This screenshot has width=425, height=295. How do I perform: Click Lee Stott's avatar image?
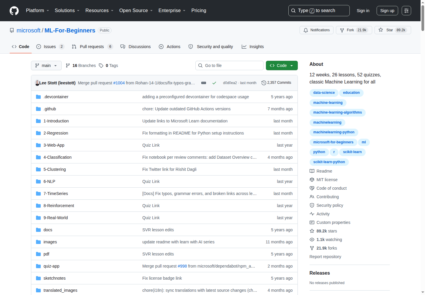pos(37,83)
